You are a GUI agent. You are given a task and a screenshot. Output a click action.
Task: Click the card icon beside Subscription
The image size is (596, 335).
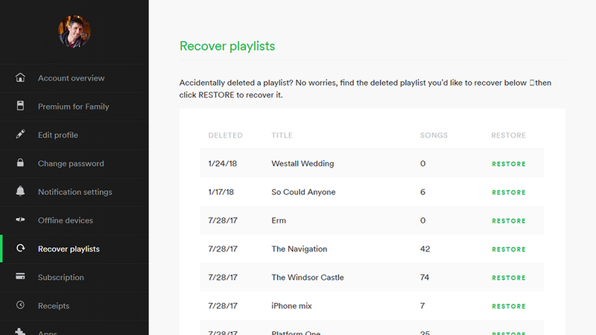[x=20, y=276]
